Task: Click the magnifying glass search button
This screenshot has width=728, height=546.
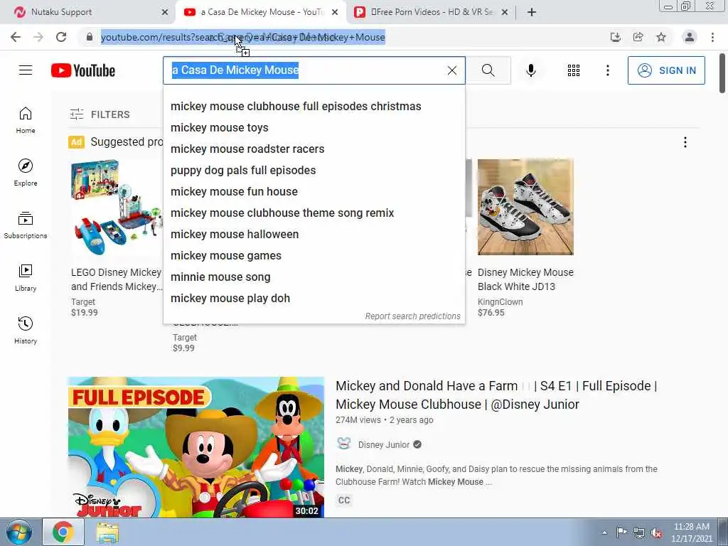Action: (x=488, y=70)
